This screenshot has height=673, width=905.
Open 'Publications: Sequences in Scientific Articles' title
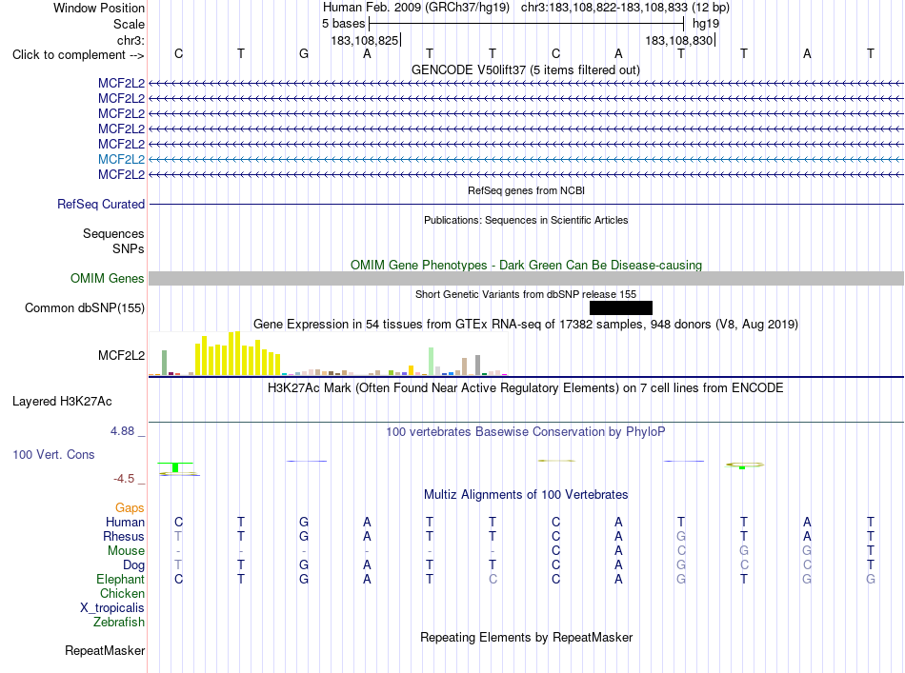pyautogui.click(x=526, y=220)
